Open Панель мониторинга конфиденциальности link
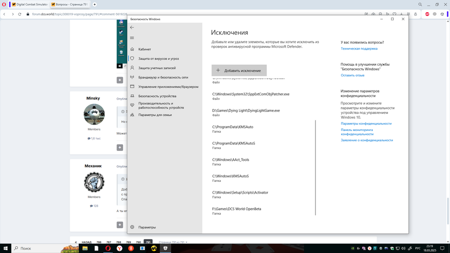 pyautogui.click(x=357, y=132)
